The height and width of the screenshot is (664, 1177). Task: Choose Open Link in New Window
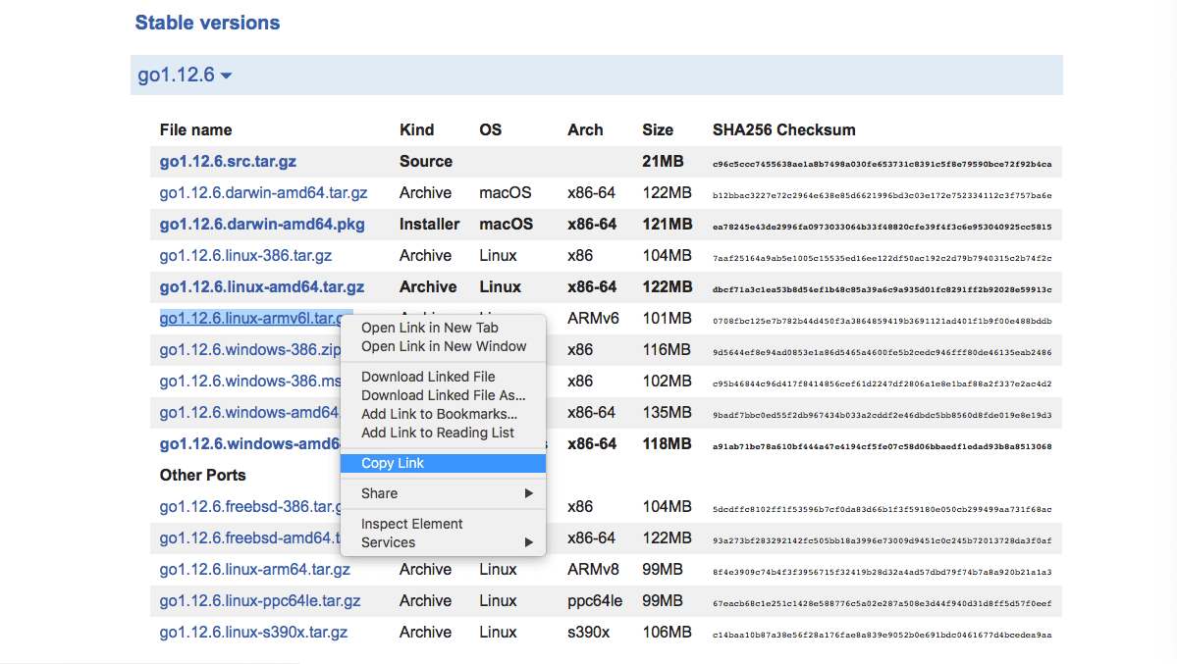click(x=443, y=346)
